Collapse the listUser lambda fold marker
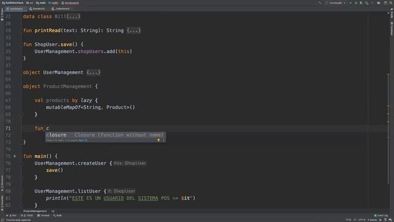 pyautogui.click(x=22, y=191)
